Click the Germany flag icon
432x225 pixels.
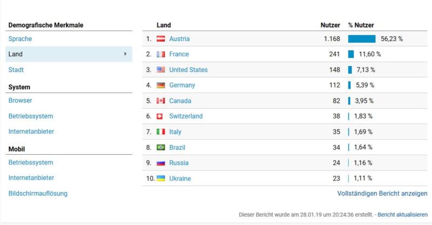point(160,85)
